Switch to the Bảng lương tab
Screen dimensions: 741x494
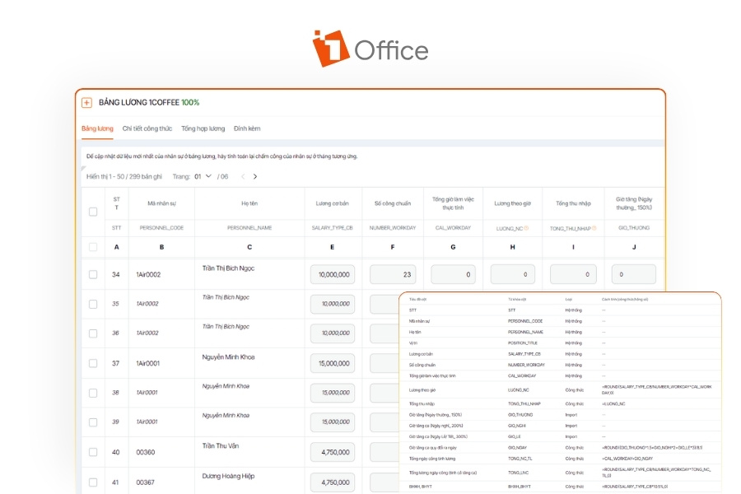pyautogui.click(x=97, y=128)
